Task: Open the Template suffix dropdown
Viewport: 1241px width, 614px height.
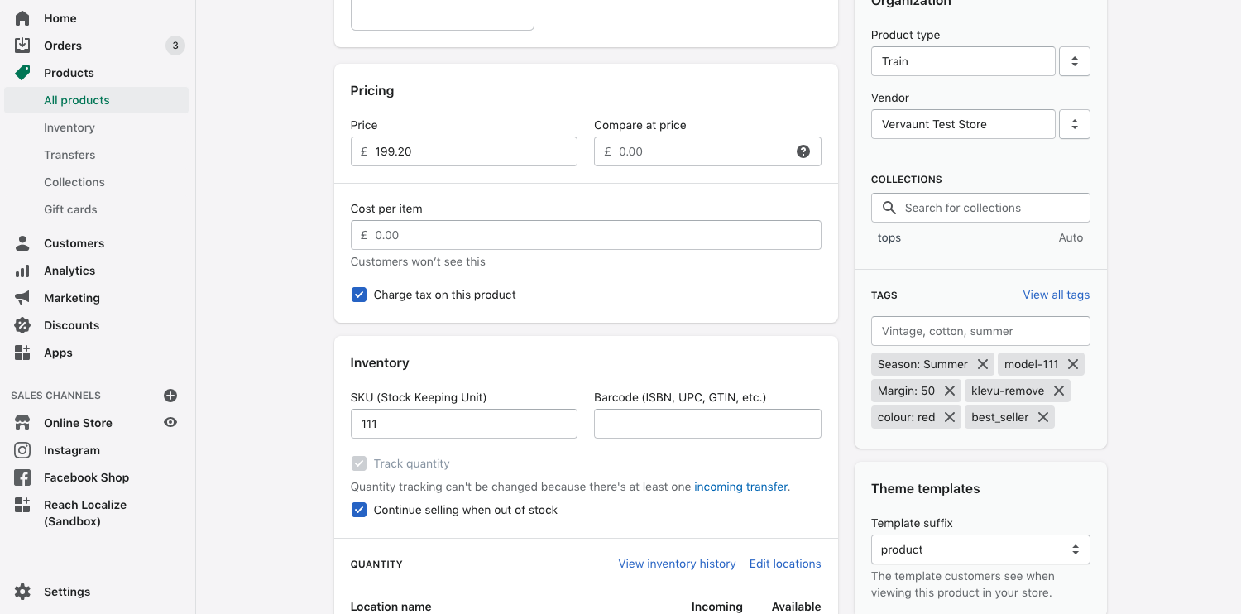Action: pyautogui.click(x=980, y=549)
